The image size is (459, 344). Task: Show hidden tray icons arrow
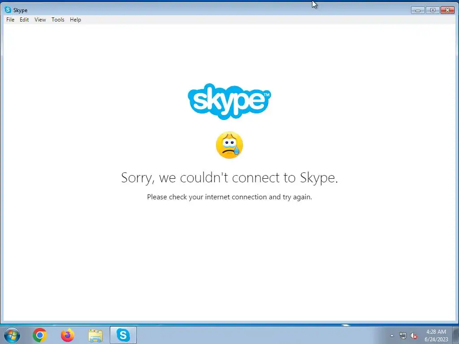point(392,335)
